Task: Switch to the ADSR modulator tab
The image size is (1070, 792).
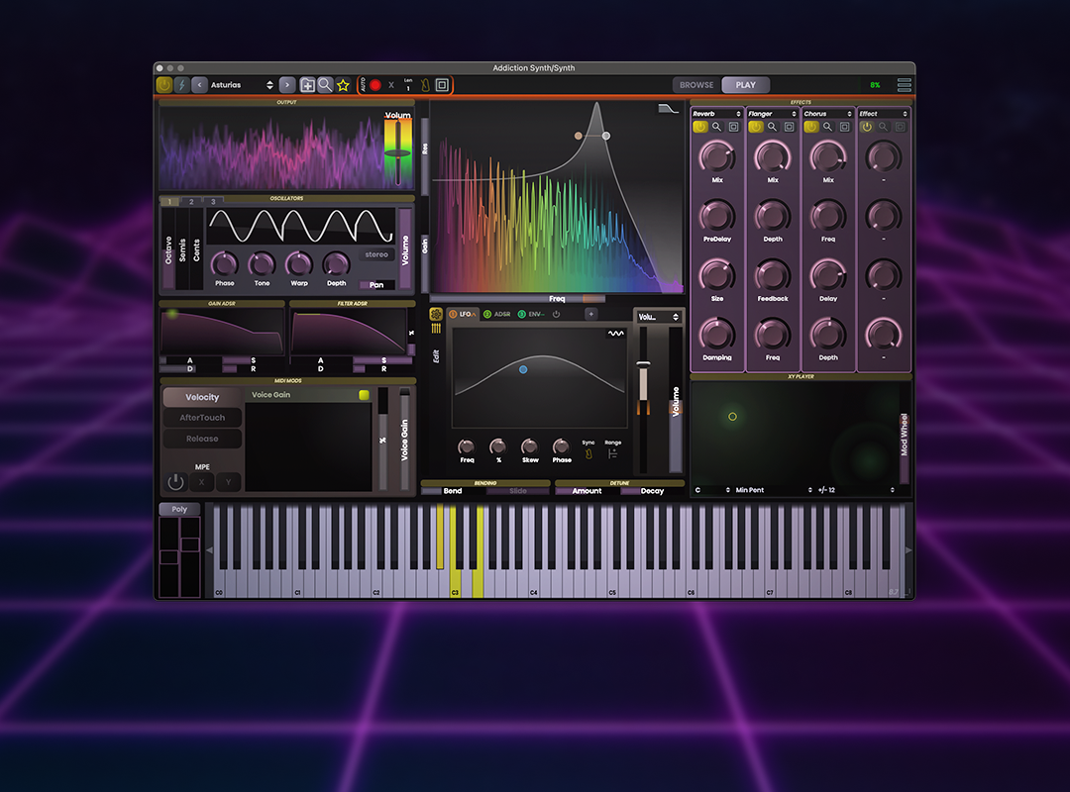Action: tap(497, 314)
